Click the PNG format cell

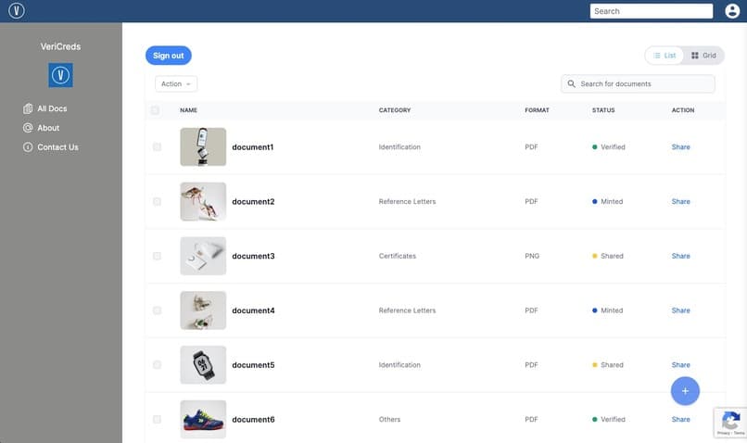pyautogui.click(x=532, y=256)
